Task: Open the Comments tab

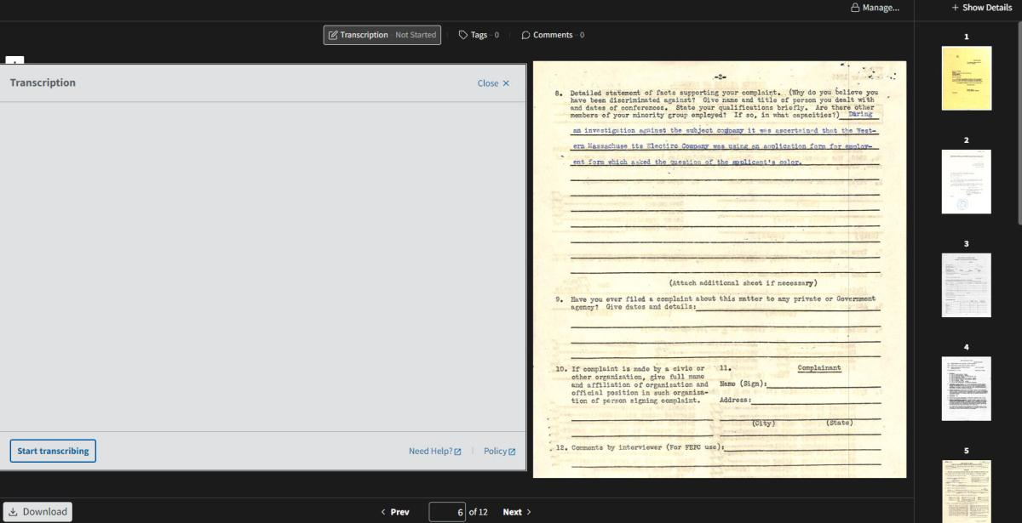Action: tap(552, 35)
